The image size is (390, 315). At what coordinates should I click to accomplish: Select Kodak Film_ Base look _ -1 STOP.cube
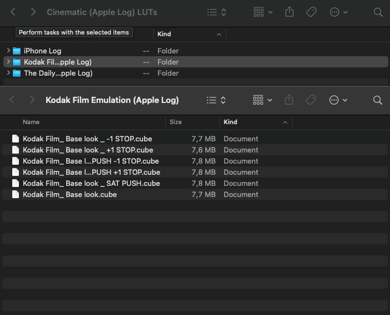tap(87, 139)
